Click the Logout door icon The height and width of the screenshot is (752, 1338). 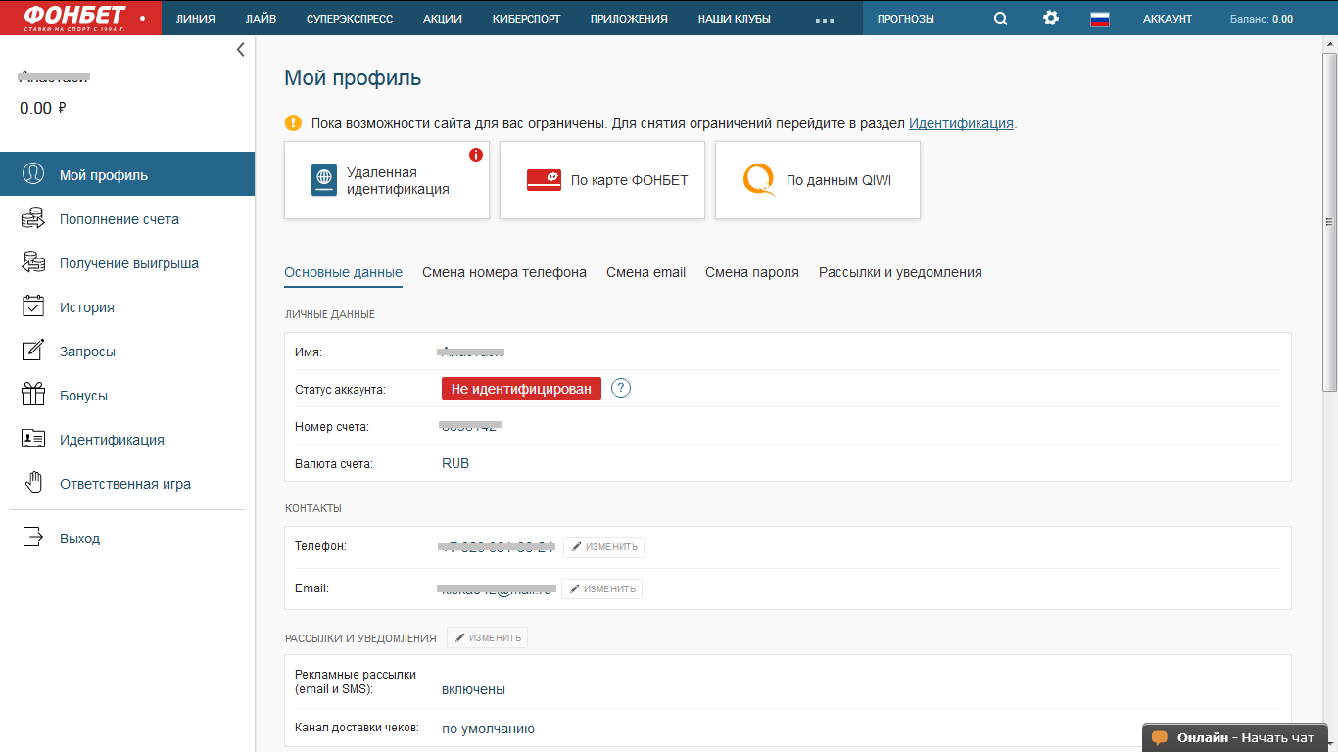click(33, 538)
